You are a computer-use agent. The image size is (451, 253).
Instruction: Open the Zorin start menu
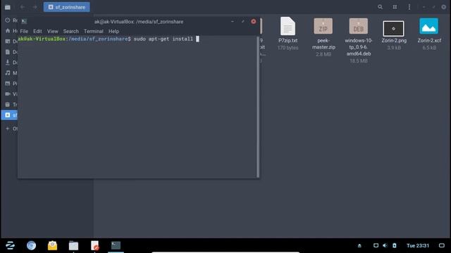coord(10,245)
